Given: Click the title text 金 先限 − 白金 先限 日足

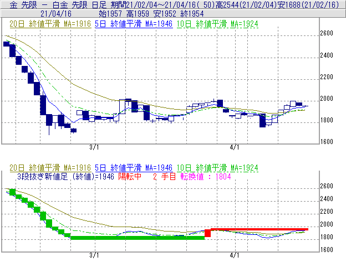Looking at the screenshot, I should click(x=58, y=4).
